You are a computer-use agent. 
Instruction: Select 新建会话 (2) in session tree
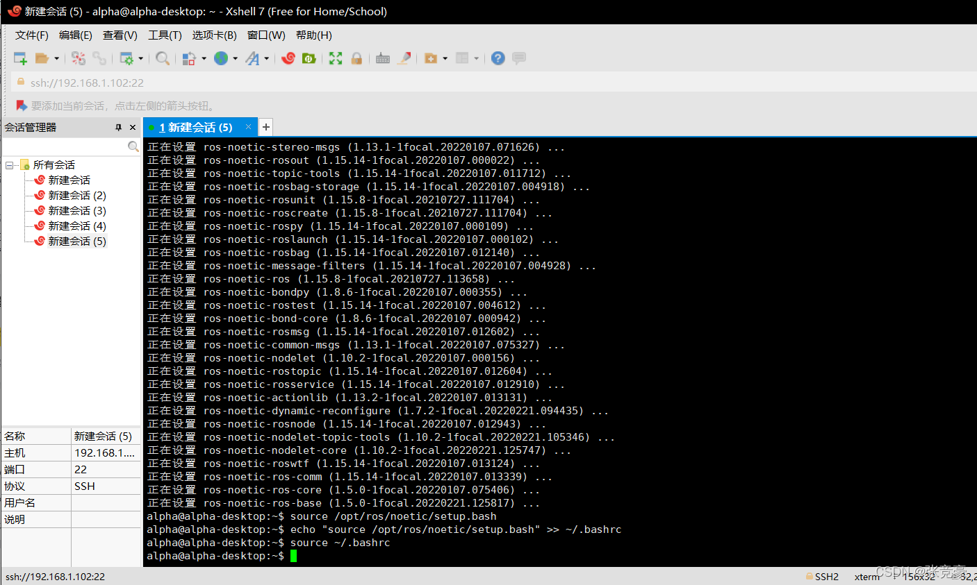77,195
